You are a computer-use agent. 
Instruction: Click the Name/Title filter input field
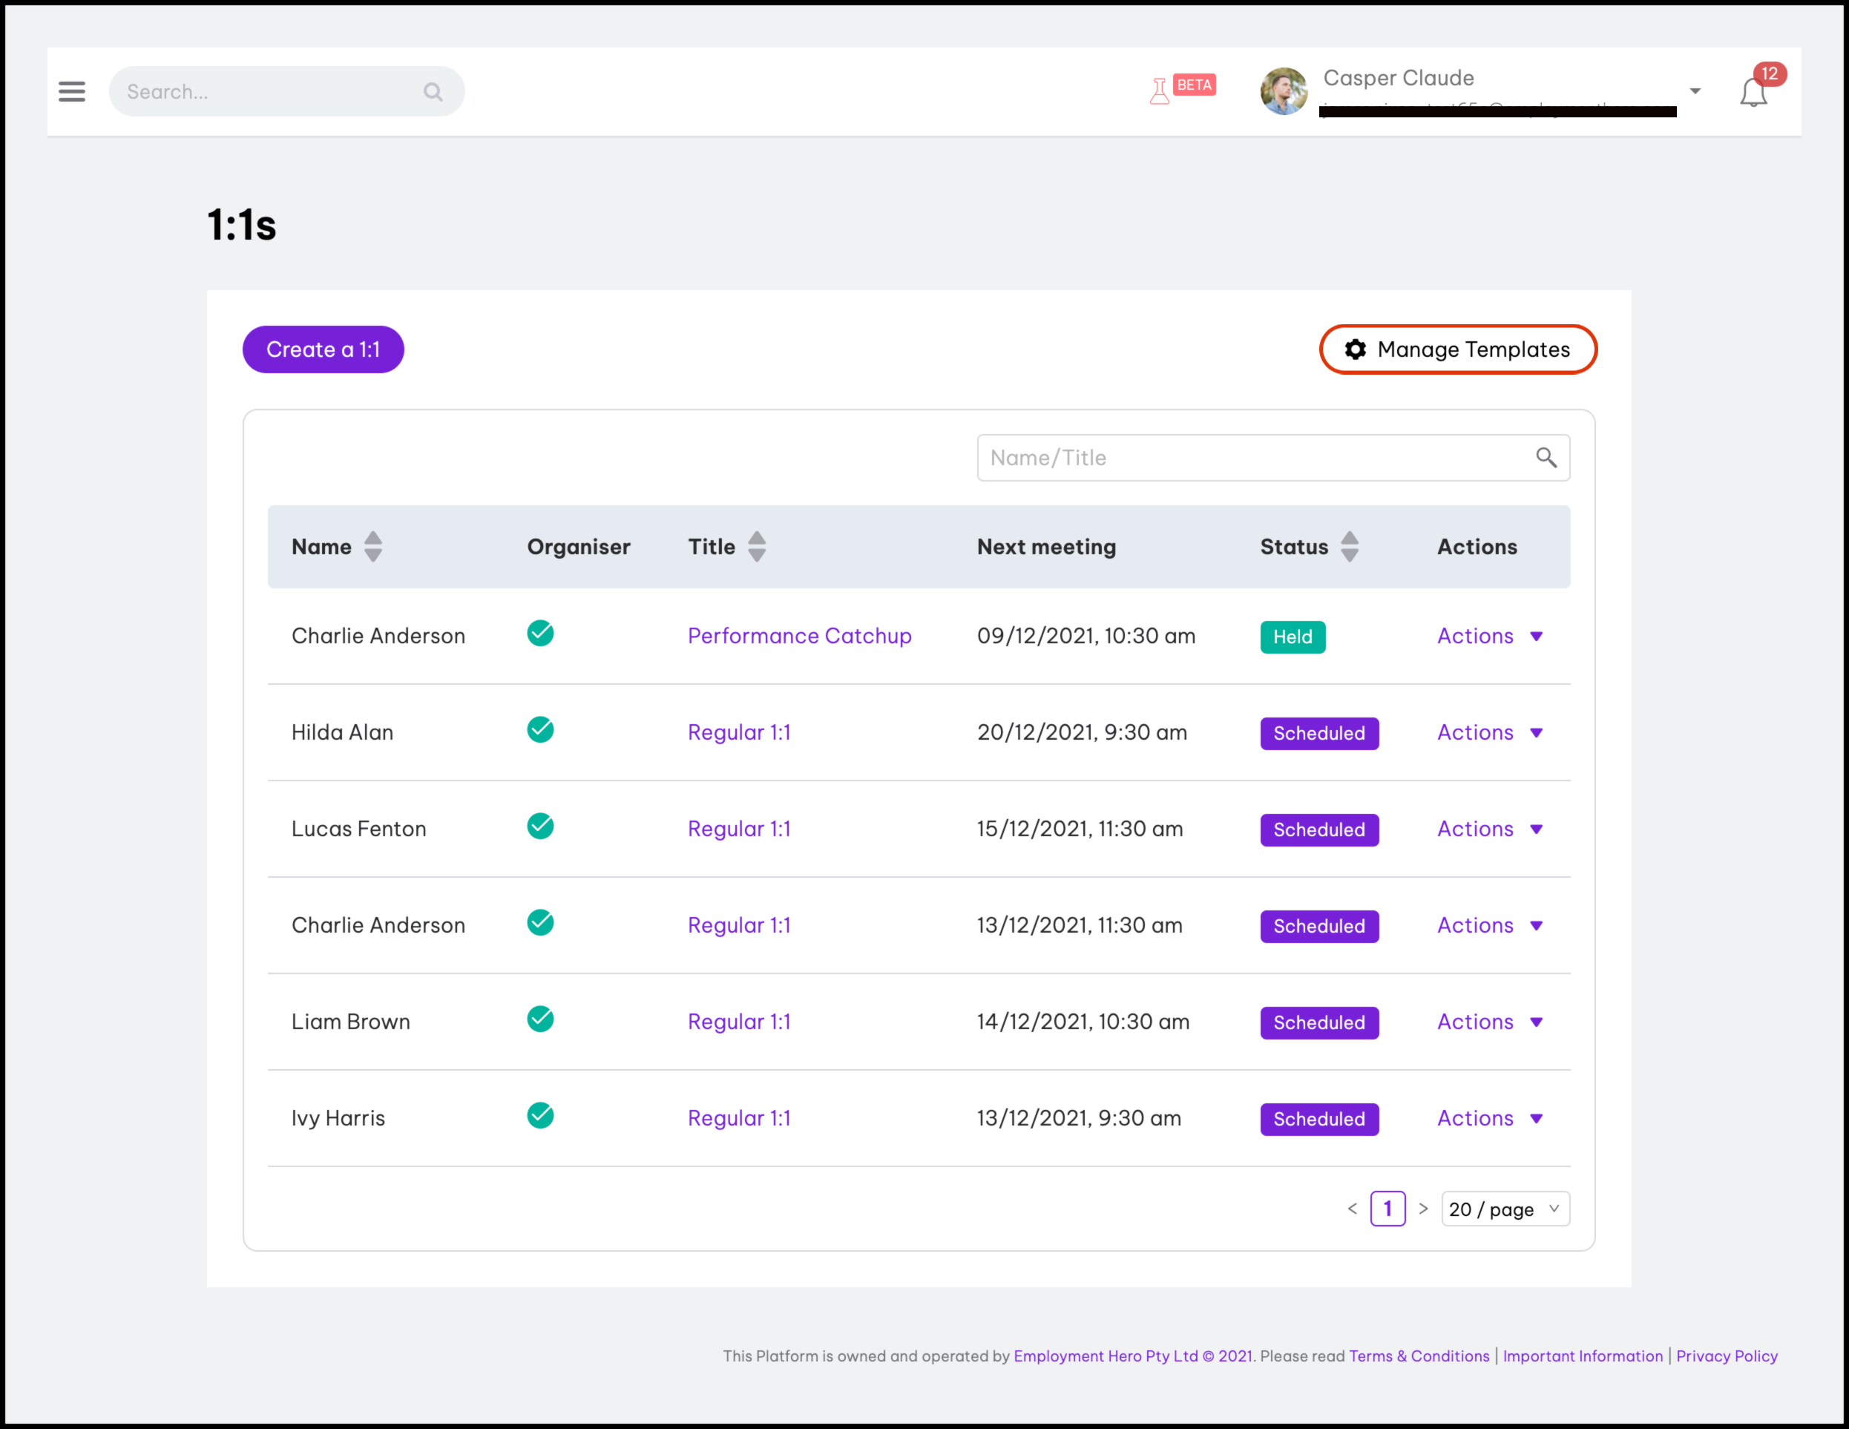coord(1253,458)
